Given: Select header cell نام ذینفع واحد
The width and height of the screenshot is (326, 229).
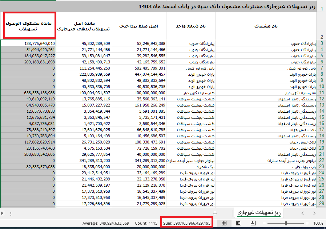Looking at the screenshot, I should point(191,26).
